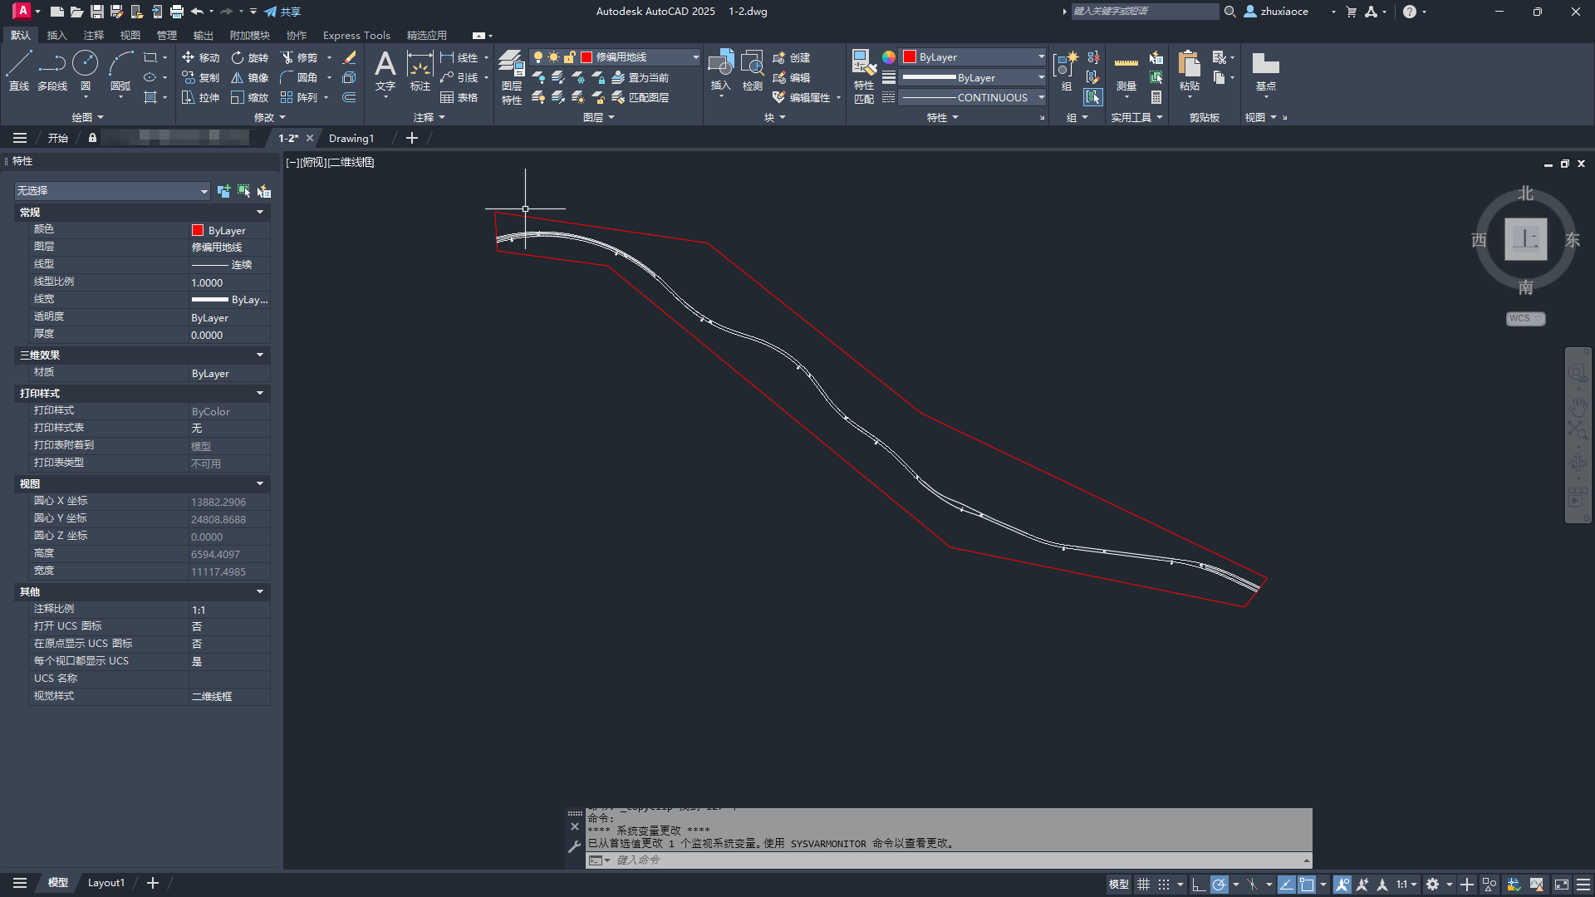Viewport: 1595px width, 897px height.
Task: Switch to the Drawing1 document tab
Action: 351,138
